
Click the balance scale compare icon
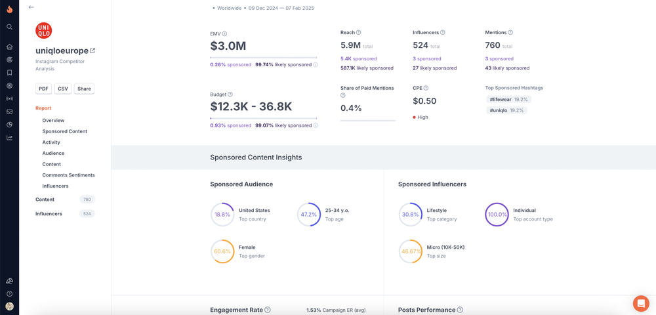[x=10, y=281]
